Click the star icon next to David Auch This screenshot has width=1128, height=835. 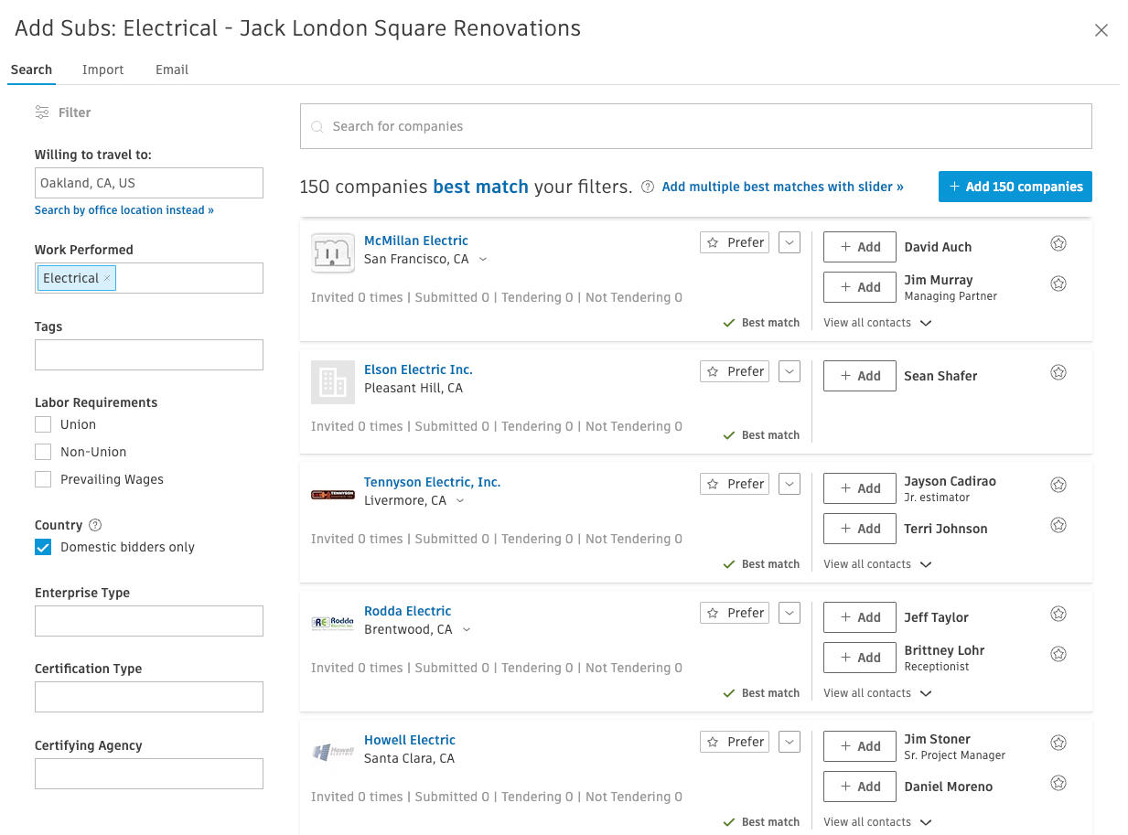tap(1058, 243)
